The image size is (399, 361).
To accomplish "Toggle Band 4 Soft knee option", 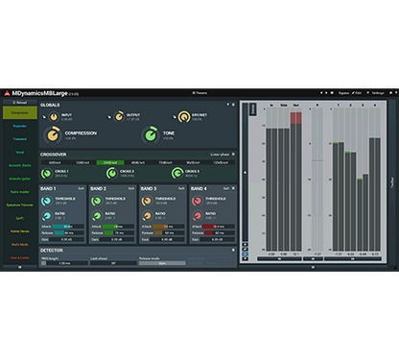I will pyautogui.click(x=226, y=188).
